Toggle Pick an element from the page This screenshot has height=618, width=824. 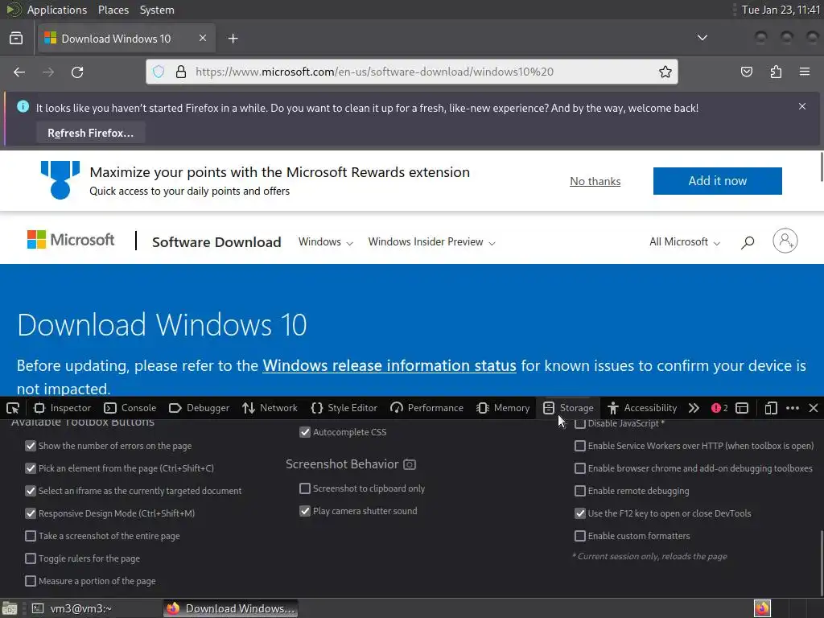(31, 468)
